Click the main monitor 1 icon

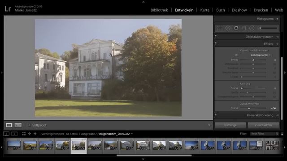[x=6, y=134]
